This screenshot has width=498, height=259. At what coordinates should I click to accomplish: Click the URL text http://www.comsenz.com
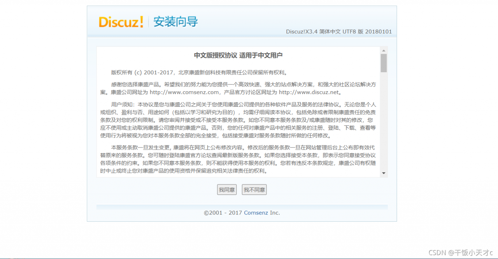pos(184,92)
